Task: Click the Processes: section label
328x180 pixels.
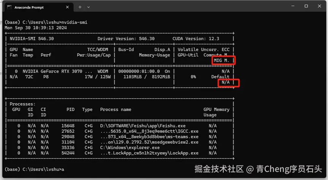Action: click(22, 104)
